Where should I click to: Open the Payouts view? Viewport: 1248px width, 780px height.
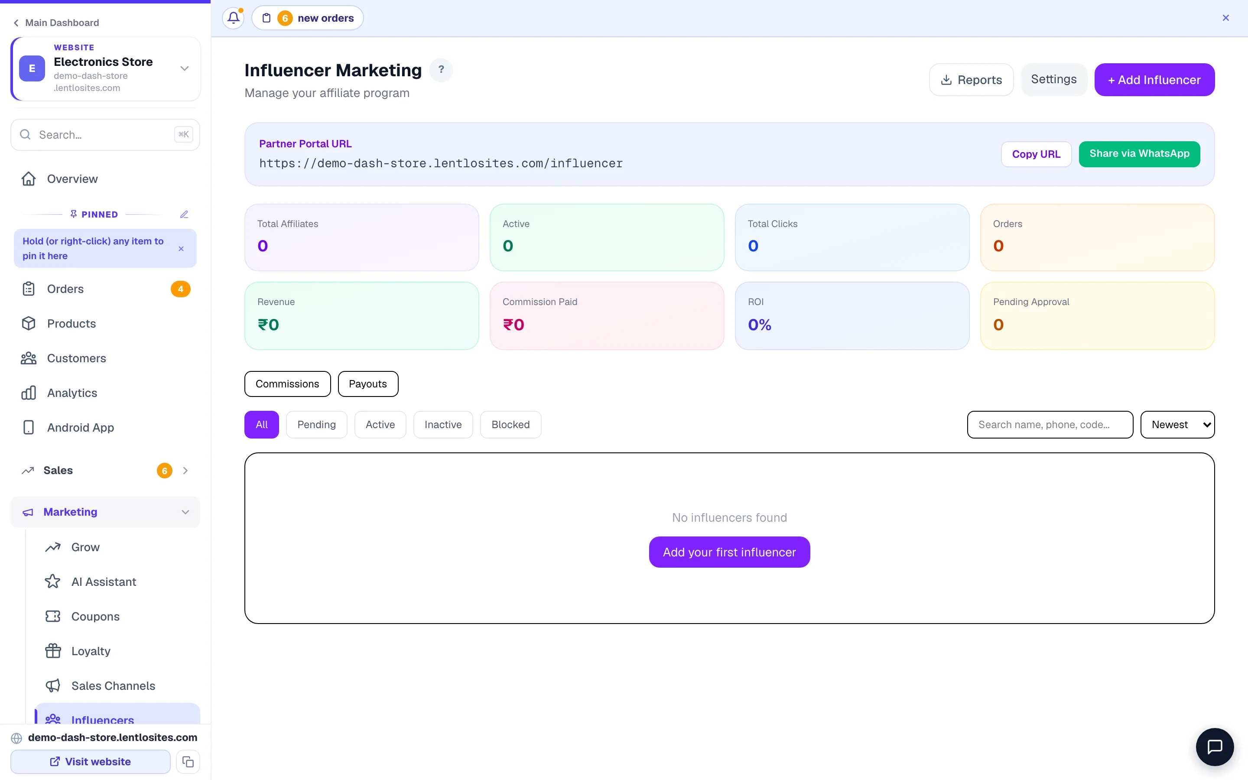(368, 384)
